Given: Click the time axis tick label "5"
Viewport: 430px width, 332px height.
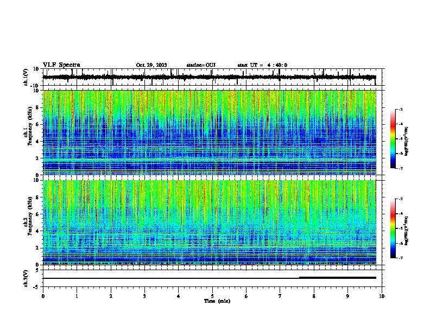Looking at the screenshot, I should point(212,296).
